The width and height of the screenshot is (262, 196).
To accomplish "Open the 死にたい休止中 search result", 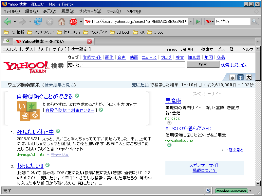I will [35, 132].
